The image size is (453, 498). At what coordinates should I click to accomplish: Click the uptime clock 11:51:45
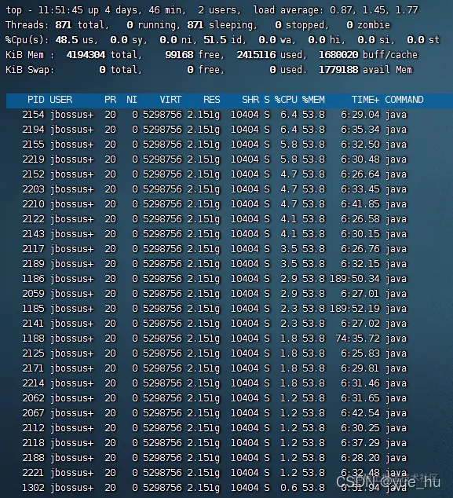tap(60, 10)
